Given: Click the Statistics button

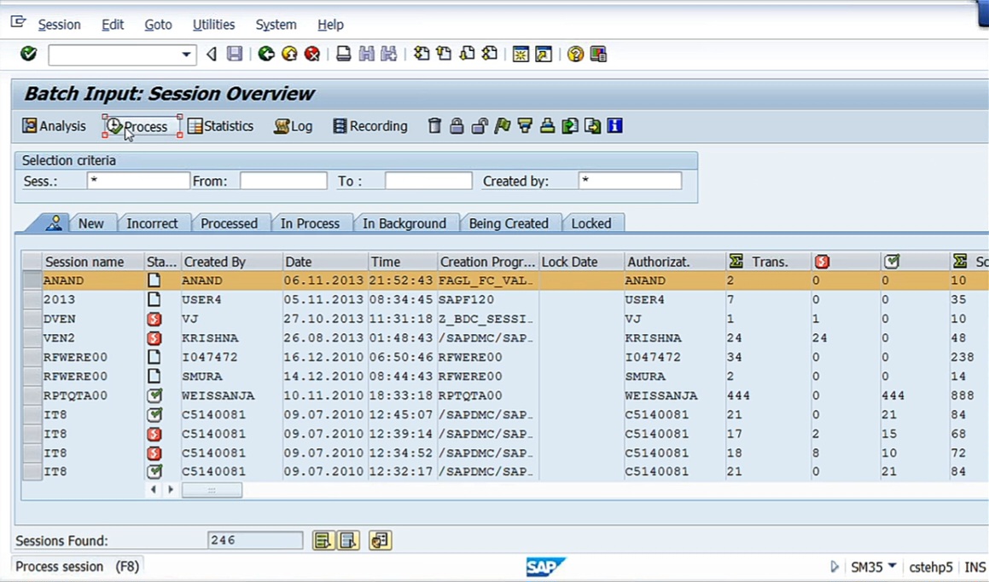Looking at the screenshot, I should pos(221,126).
